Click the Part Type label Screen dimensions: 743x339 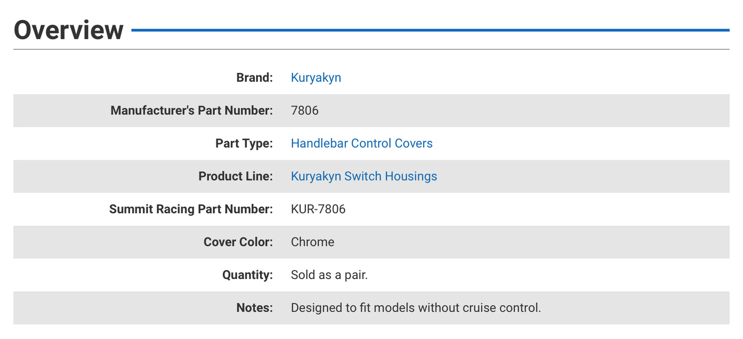(243, 143)
